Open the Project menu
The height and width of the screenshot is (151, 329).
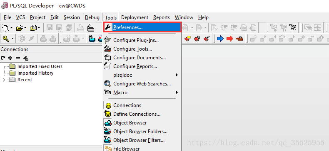(37, 17)
